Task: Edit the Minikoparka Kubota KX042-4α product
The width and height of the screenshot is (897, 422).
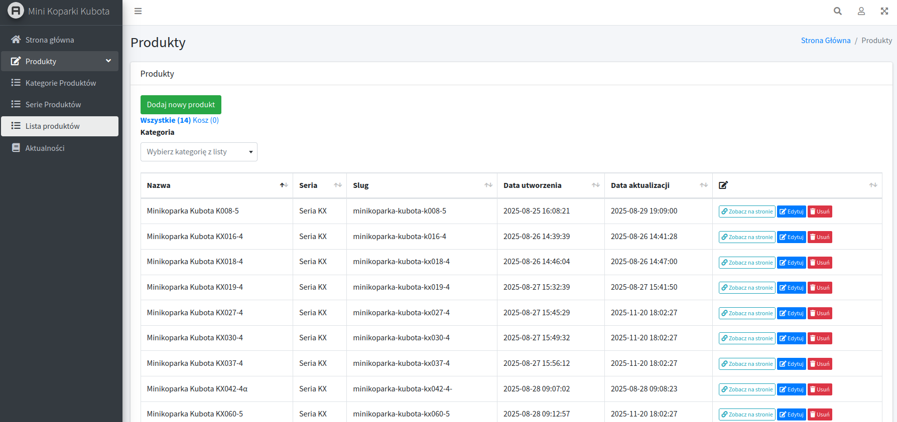Action: click(x=792, y=389)
